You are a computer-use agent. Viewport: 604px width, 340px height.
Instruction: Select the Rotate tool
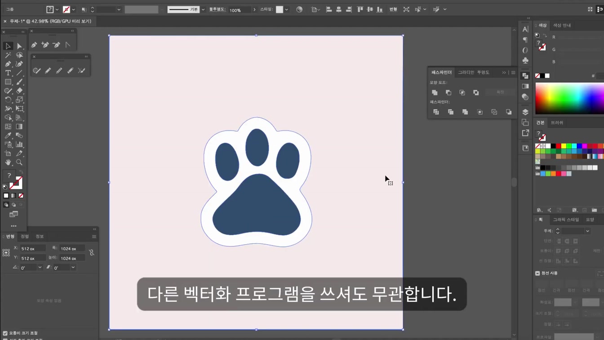click(8, 100)
